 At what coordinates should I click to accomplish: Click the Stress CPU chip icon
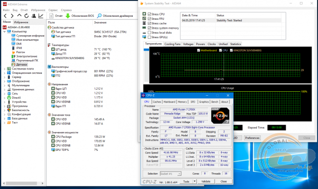tap(144, 14)
